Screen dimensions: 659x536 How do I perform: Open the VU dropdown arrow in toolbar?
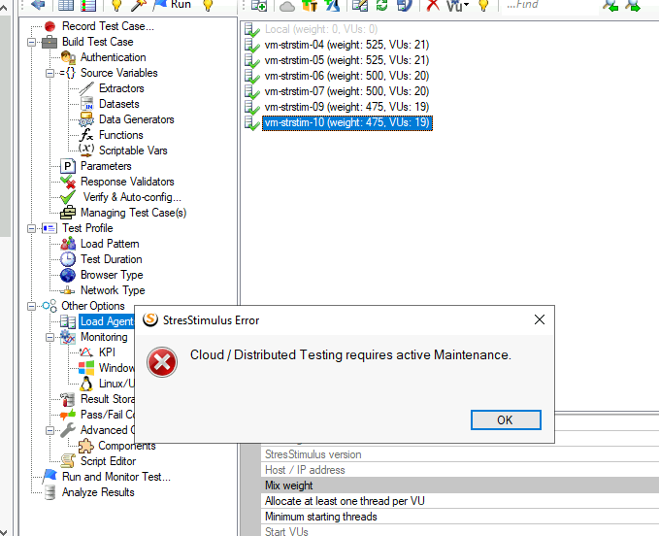[x=466, y=5]
